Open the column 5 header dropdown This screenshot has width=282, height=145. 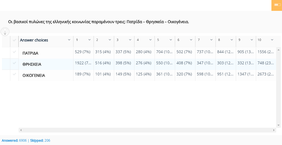(x=171, y=40)
